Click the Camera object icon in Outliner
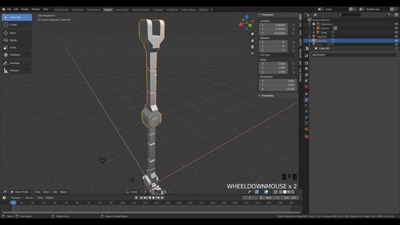400x225 pixels. [318, 28]
